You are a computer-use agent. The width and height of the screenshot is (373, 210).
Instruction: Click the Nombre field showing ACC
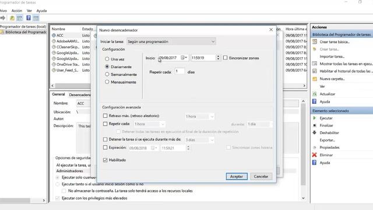click(83, 103)
